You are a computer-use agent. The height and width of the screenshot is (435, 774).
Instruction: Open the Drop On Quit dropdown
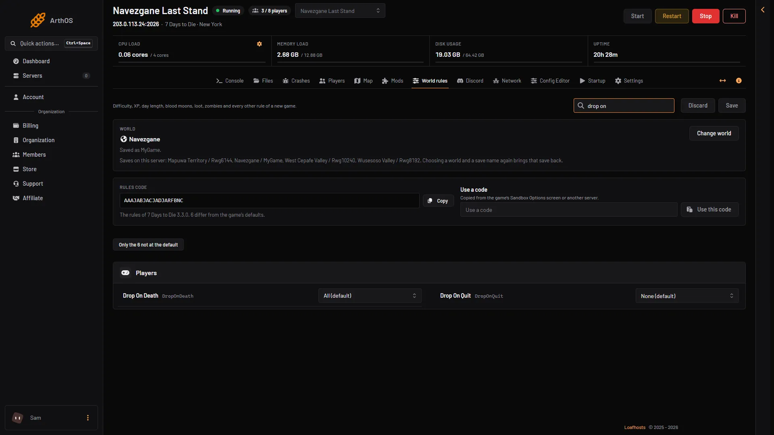pyautogui.click(x=687, y=296)
